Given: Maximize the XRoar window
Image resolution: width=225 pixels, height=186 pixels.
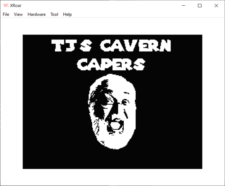Looking at the screenshot, I should coord(200,6).
